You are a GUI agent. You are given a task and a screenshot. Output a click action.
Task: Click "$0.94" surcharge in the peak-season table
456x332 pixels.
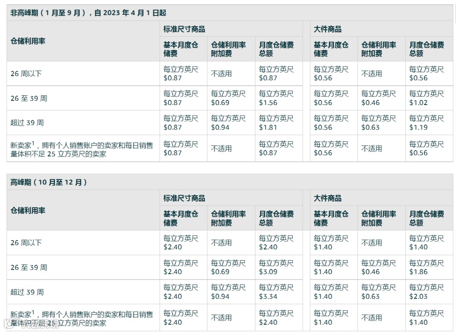coord(220,297)
